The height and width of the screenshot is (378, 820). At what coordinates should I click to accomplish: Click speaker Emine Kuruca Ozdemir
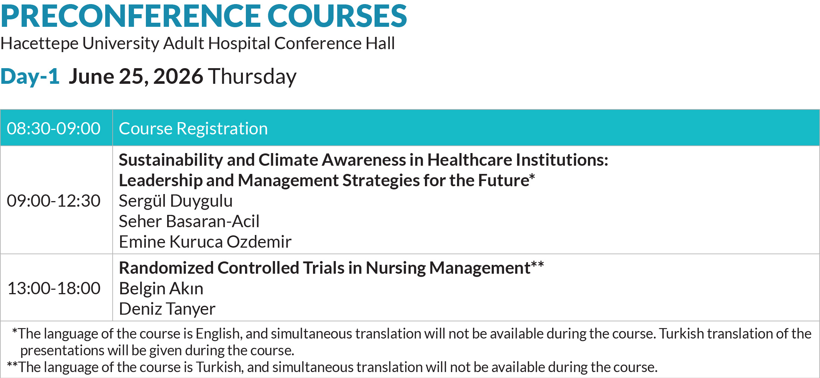(x=205, y=242)
